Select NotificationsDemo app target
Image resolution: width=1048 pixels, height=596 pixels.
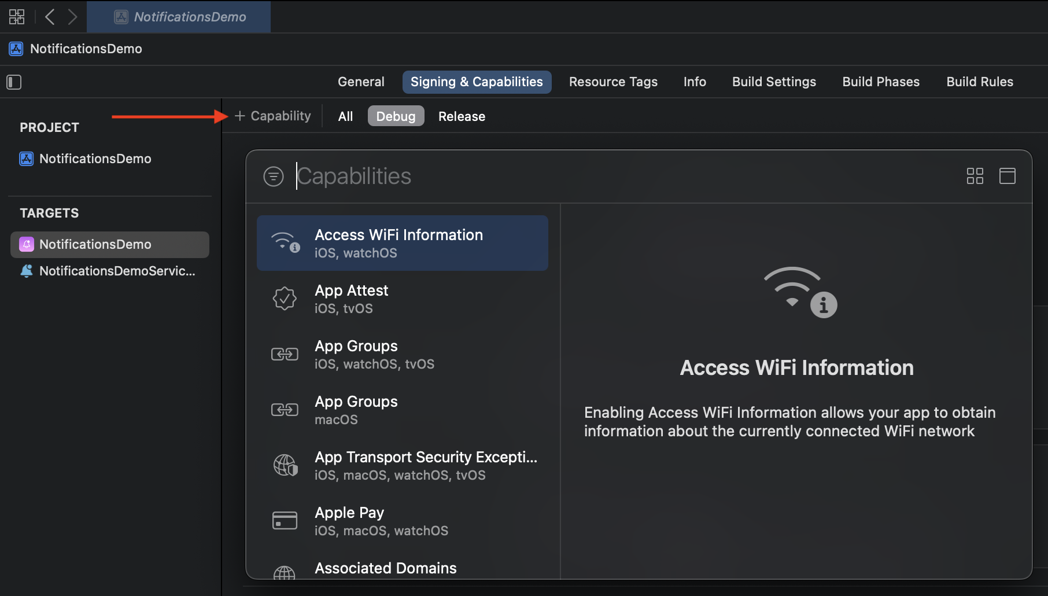click(110, 244)
